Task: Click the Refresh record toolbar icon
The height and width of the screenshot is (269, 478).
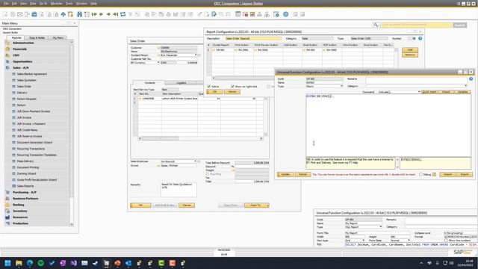Action: (122, 14)
